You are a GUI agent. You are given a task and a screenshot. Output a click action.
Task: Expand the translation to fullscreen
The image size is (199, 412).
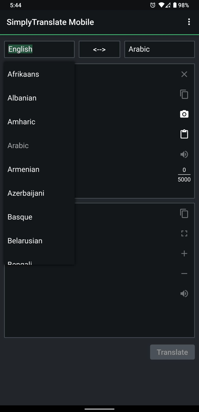tap(184, 233)
